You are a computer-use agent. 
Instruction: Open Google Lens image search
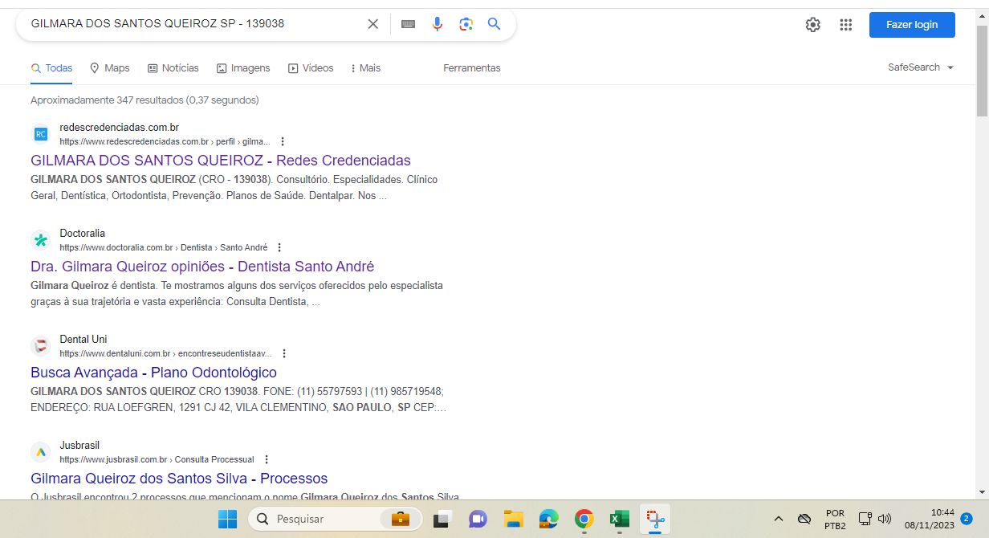coord(466,24)
